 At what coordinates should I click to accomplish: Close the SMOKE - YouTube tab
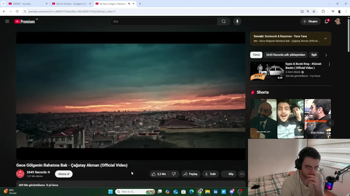pyautogui.click(x=46, y=4)
